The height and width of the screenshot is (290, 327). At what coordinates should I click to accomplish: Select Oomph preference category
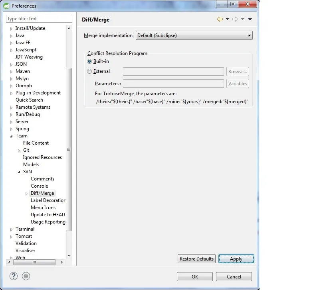pyautogui.click(x=24, y=86)
